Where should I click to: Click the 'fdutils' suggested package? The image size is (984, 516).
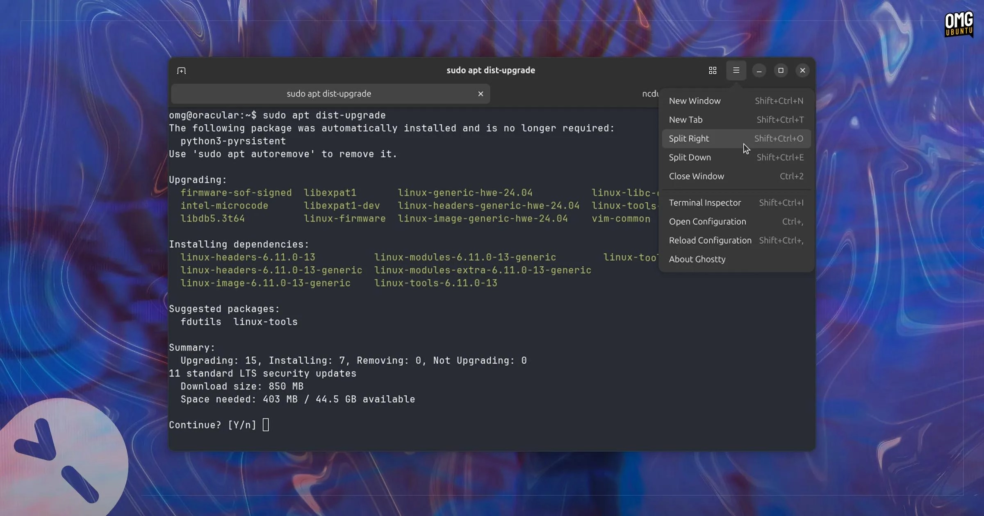click(x=201, y=322)
